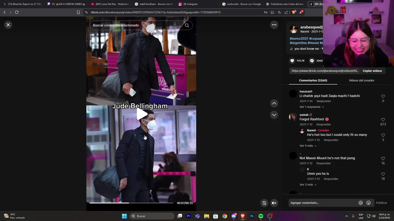Go to previous video with up arrow
This screenshot has height=221, width=394.
point(274,103)
